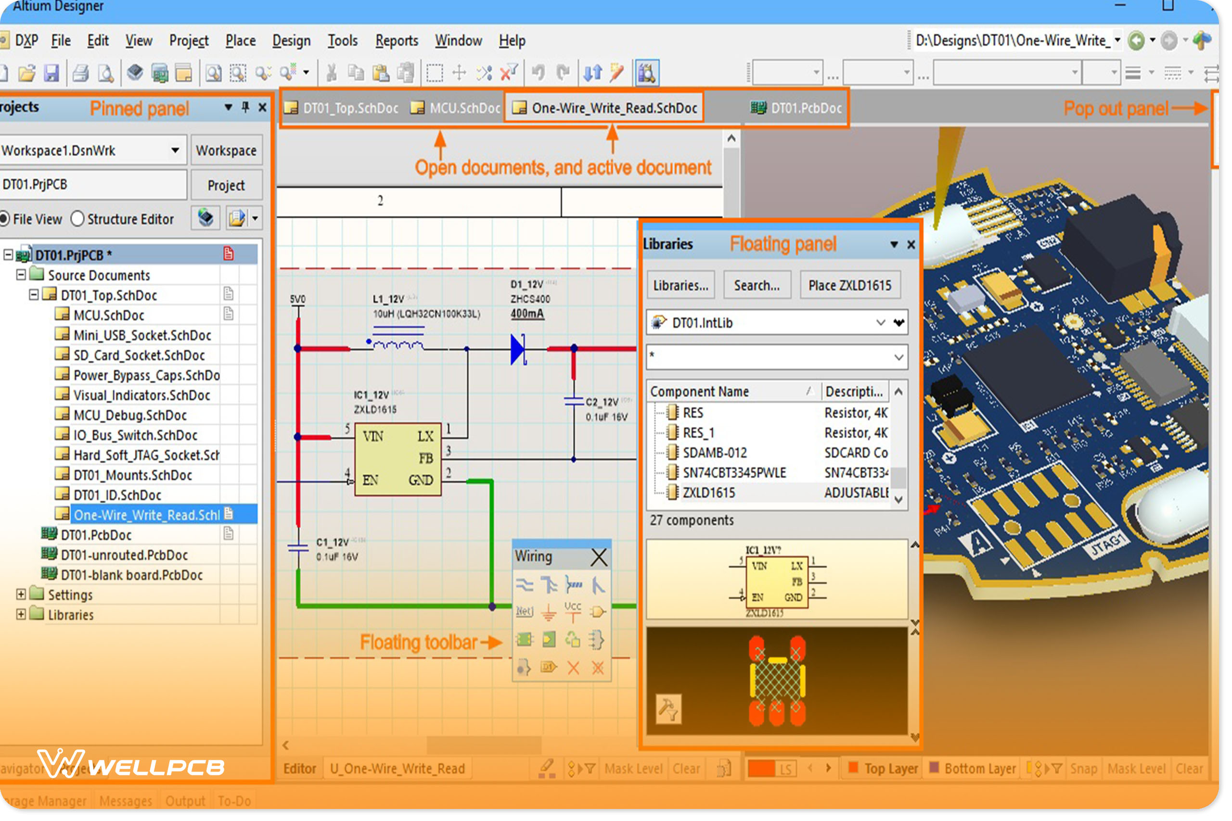The width and height of the screenshot is (1232, 821).
Task: Click the Copy icon in toolbar
Action: pyautogui.click(x=357, y=73)
